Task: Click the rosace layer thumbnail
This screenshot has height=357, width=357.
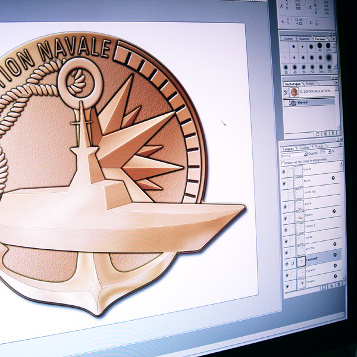Action: coord(302,283)
